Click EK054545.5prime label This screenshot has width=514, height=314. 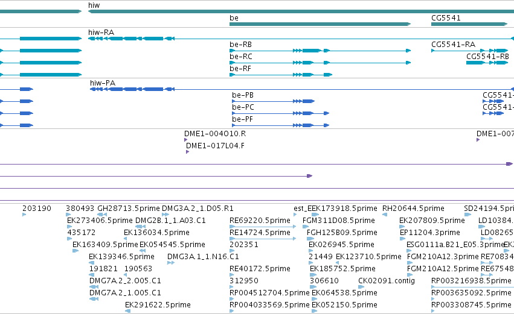(x=172, y=245)
